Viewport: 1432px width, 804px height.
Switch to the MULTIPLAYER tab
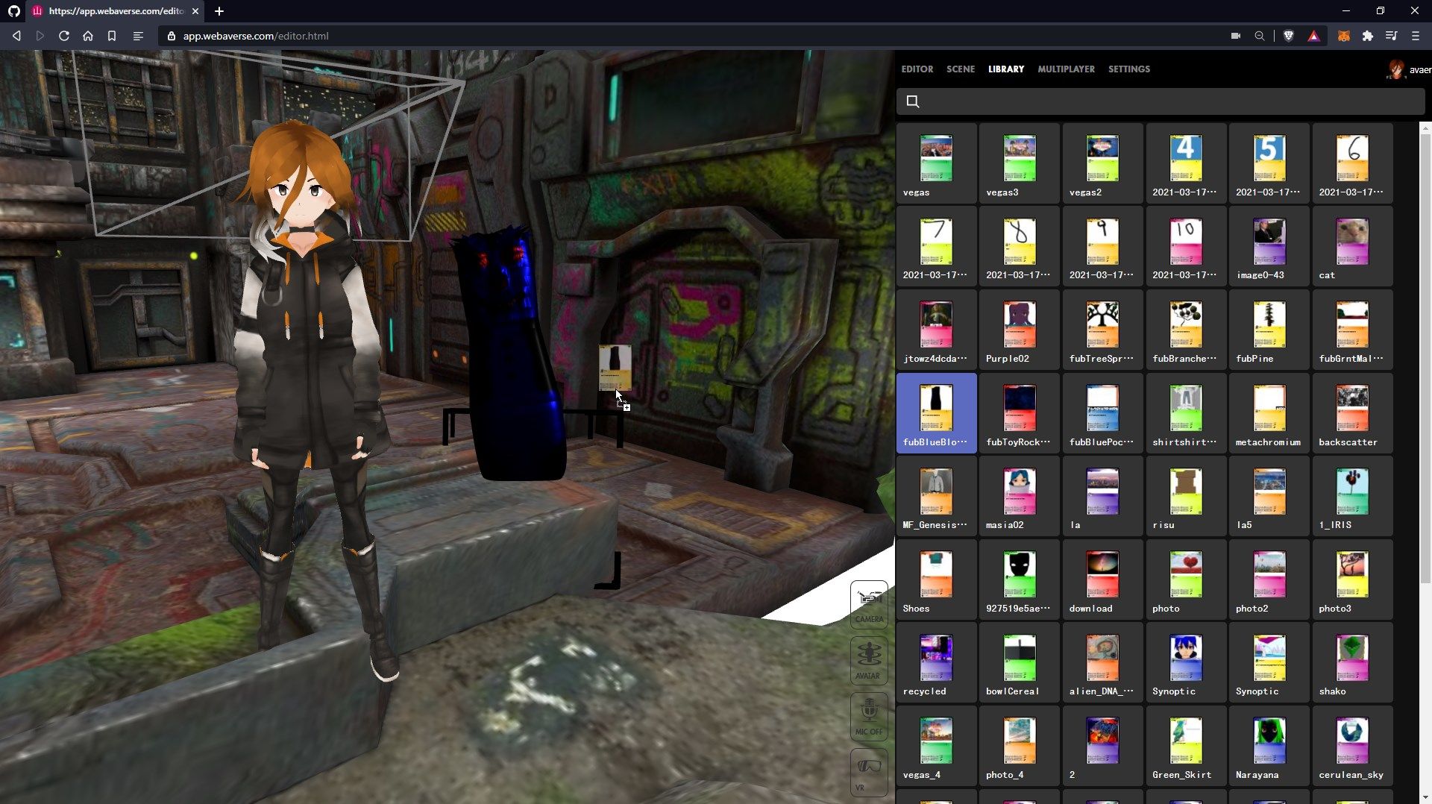1066,69
